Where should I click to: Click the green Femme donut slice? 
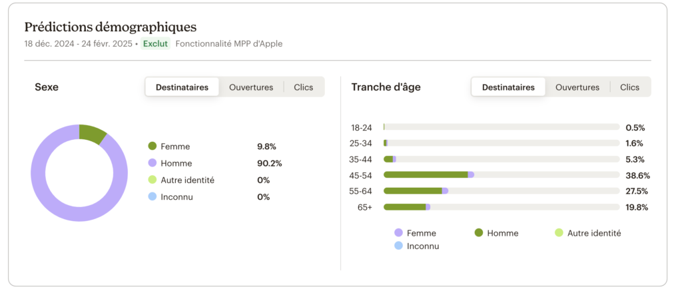[92, 133]
